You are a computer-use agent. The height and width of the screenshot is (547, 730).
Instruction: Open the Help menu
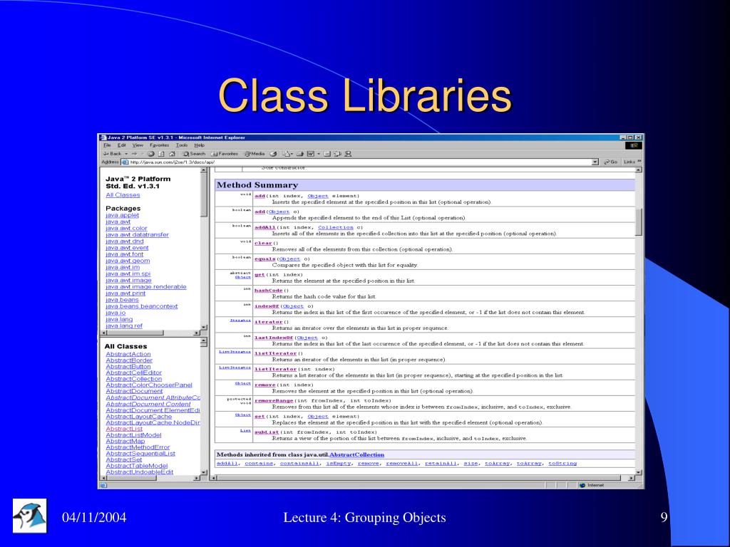[200, 145]
